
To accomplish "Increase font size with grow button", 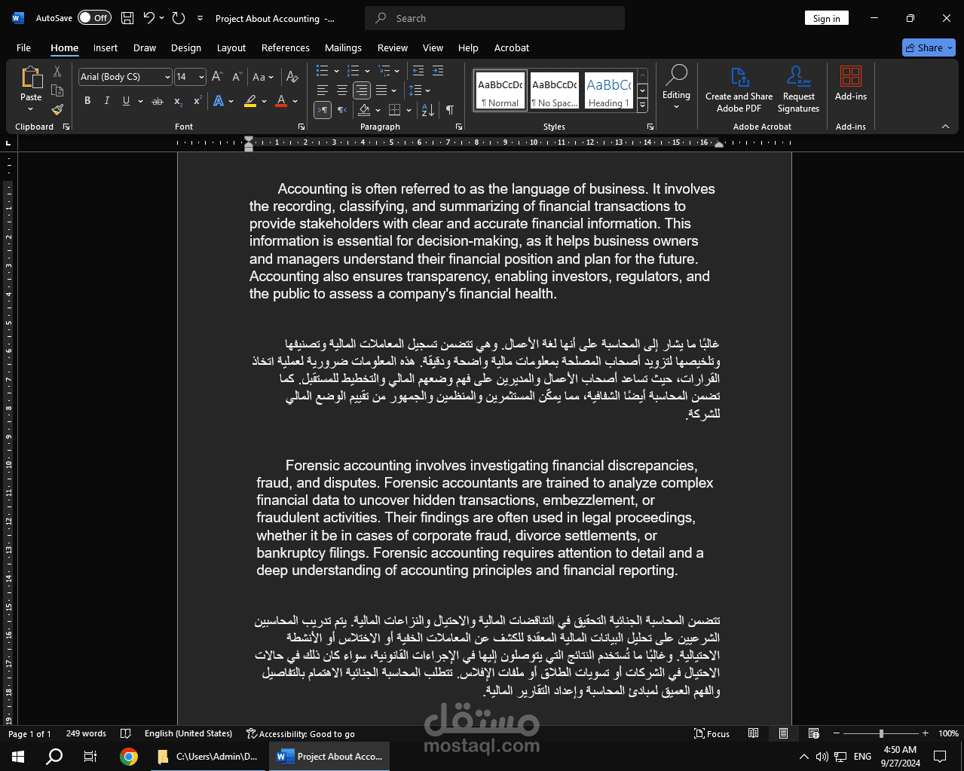I will coord(217,77).
